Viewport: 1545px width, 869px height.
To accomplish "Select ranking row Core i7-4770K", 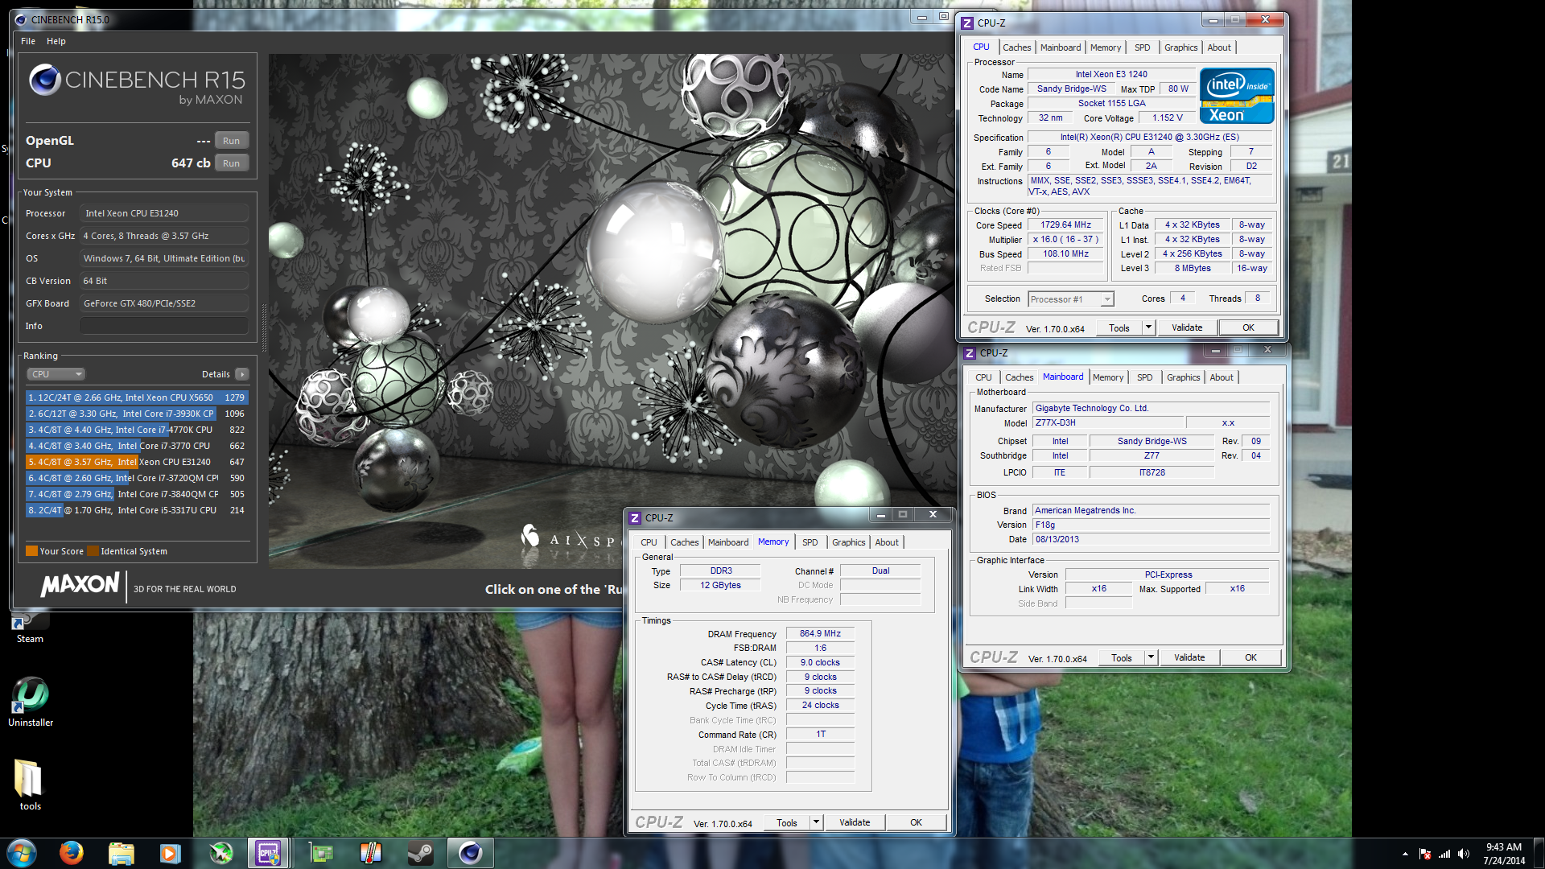I will [137, 430].
